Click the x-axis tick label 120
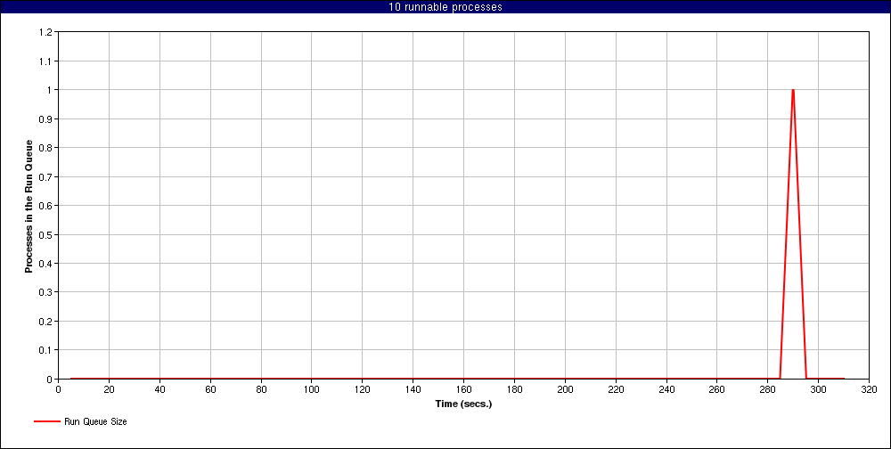This screenshot has height=449, width=891. coord(363,389)
